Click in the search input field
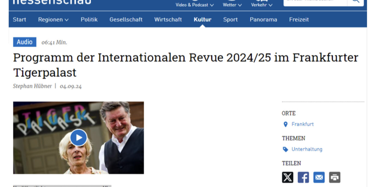Image resolution: width=374 pixels, height=187 pixels. (x=315, y=1)
